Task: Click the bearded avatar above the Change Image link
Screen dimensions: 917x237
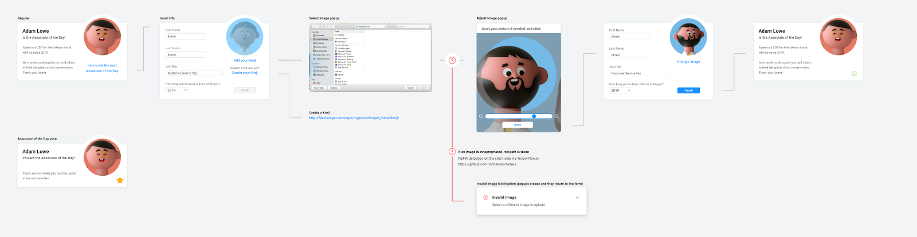Action: click(688, 37)
